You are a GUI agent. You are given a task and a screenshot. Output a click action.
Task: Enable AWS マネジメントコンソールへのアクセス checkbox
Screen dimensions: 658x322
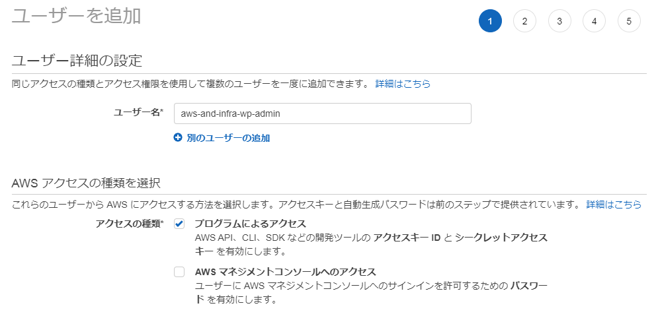coord(179,272)
